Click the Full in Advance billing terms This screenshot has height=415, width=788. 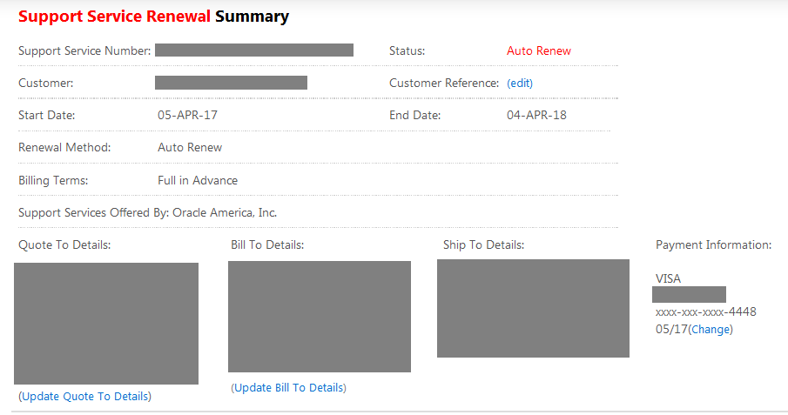(198, 180)
